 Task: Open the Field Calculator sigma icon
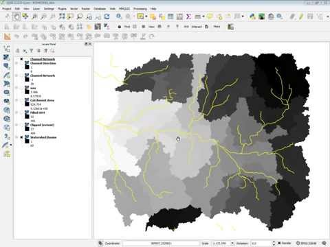click(x=188, y=16)
